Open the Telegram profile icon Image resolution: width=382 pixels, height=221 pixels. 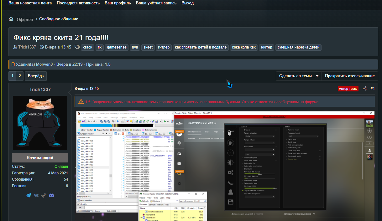pyautogui.click(x=29, y=195)
